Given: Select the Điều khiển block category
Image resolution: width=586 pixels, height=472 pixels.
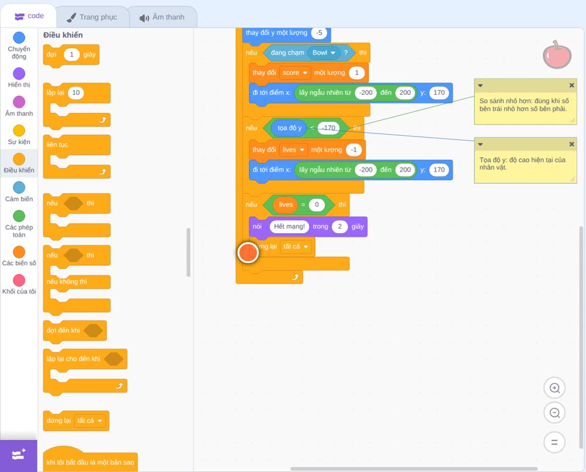Looking at the screenshot, I should [19, 163].
